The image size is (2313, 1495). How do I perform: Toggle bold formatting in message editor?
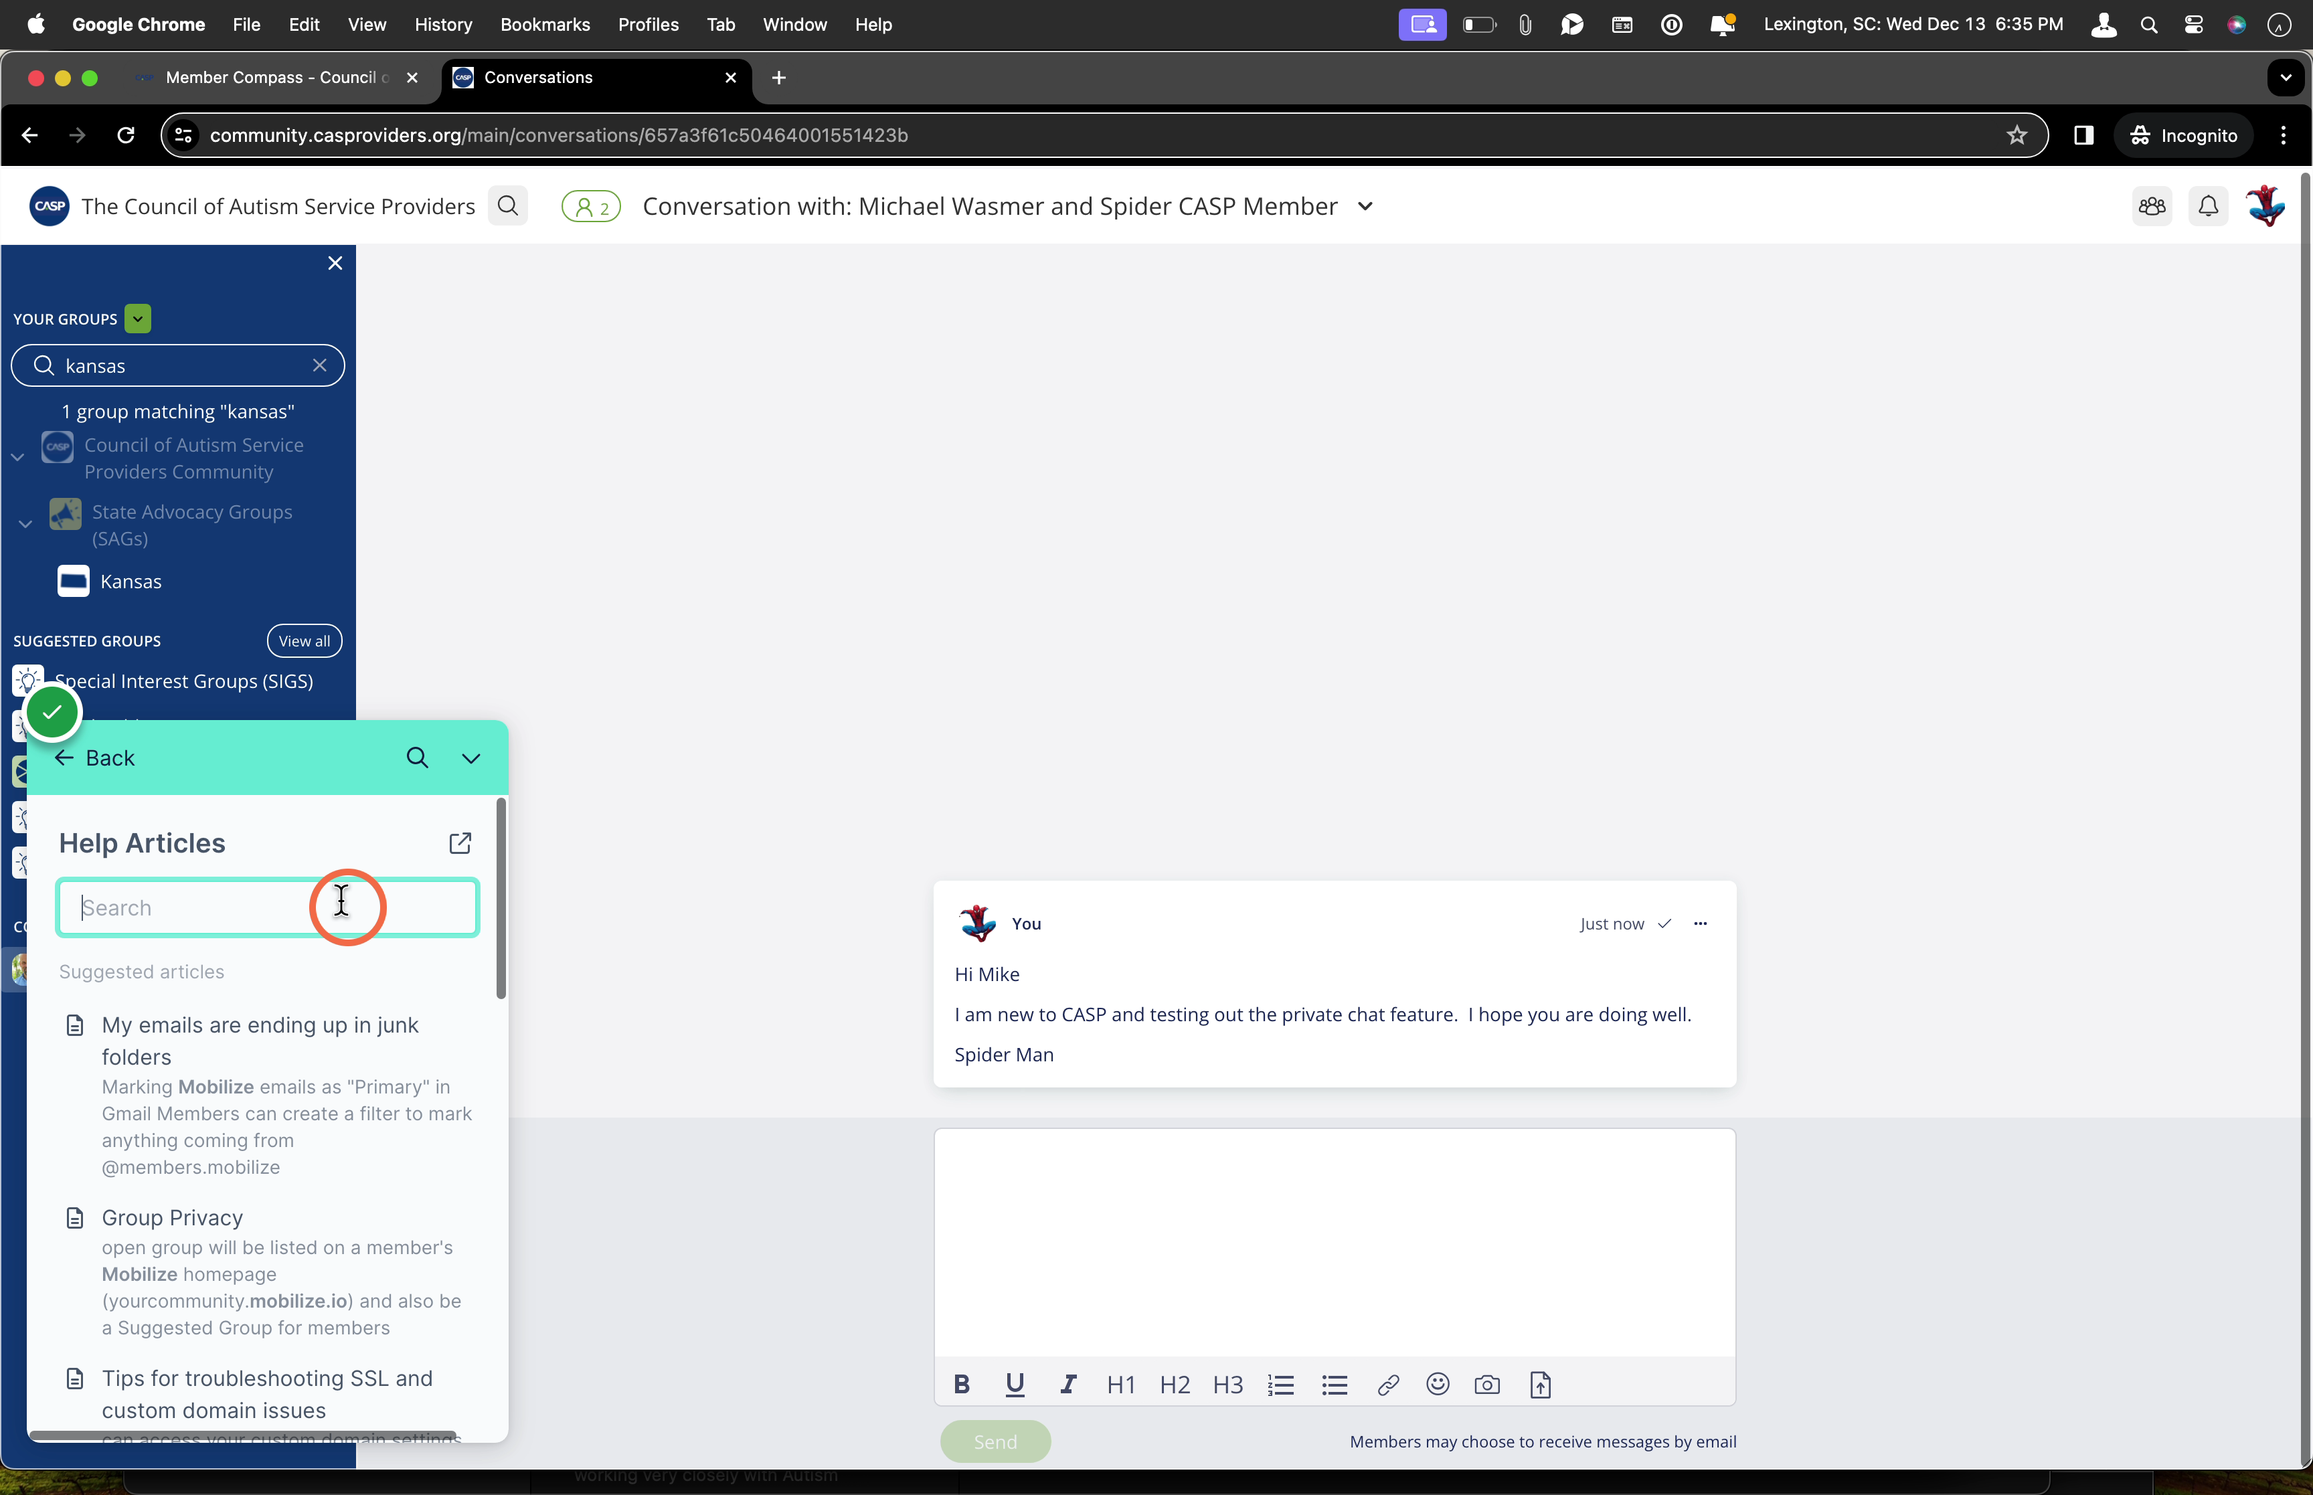(961, 1385)
